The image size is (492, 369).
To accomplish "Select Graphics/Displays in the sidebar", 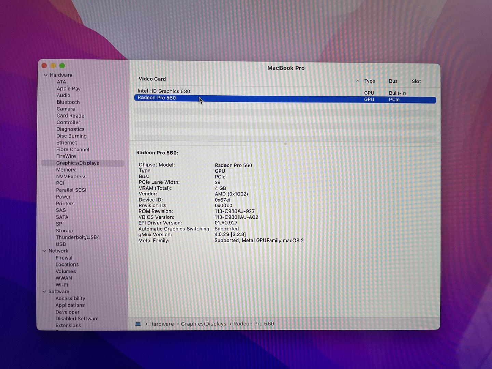I will coord(83,163).
